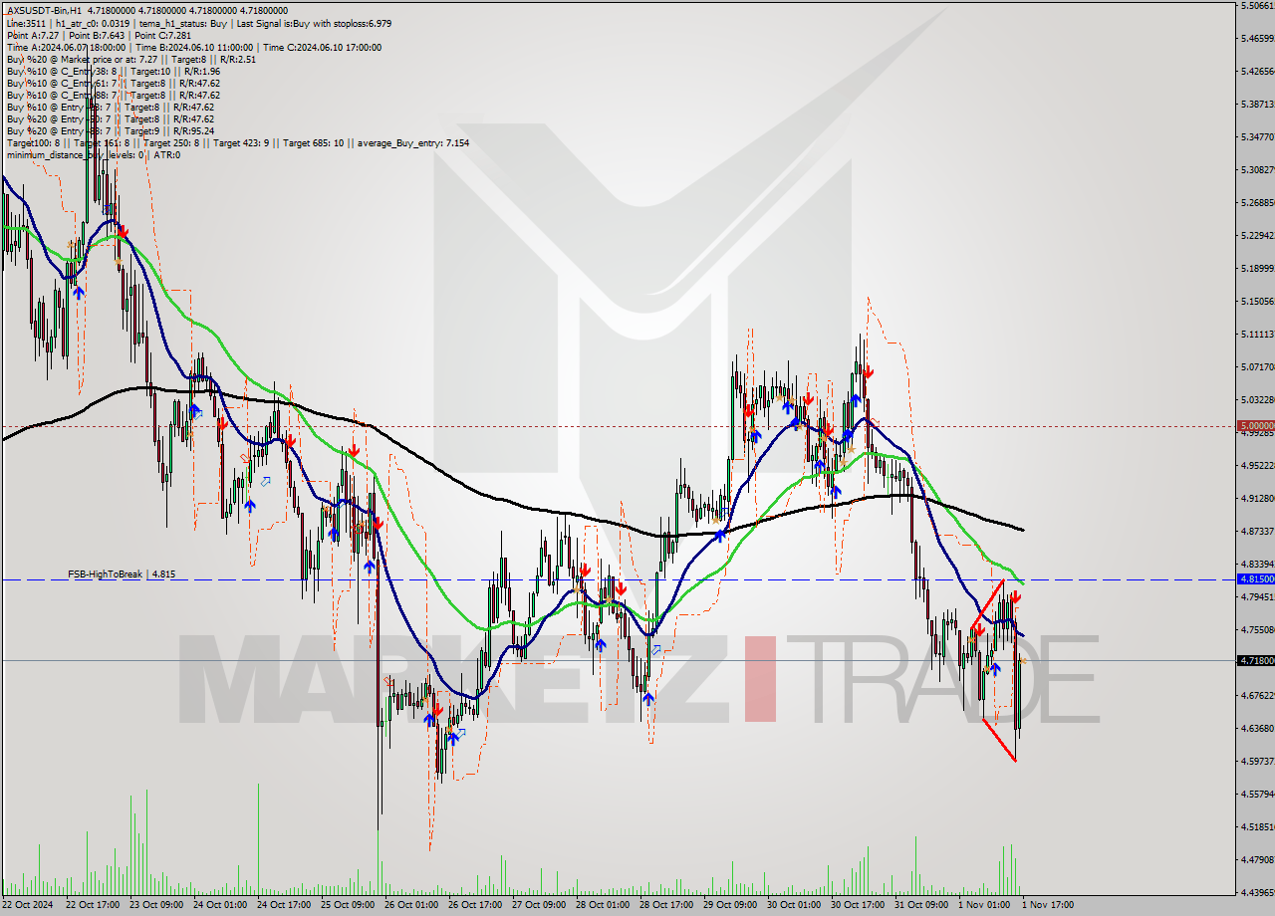Click the 4.7550 price axis label
The width and height of the screenshot is (1275, 916).
tap(1257, 629)
